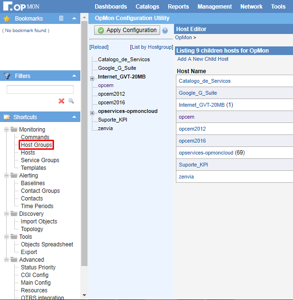Open Templates shortcut

point(33,168)
